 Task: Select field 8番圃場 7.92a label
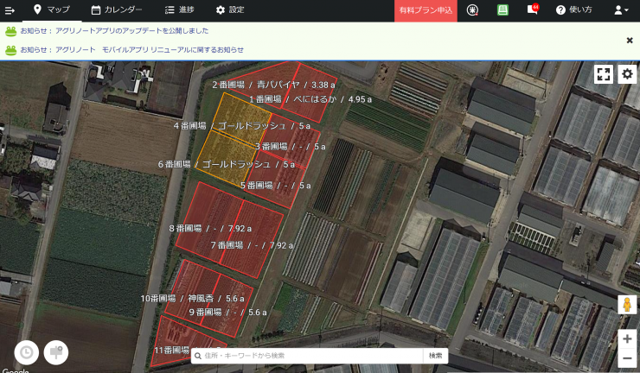click(x=210, y=228)
